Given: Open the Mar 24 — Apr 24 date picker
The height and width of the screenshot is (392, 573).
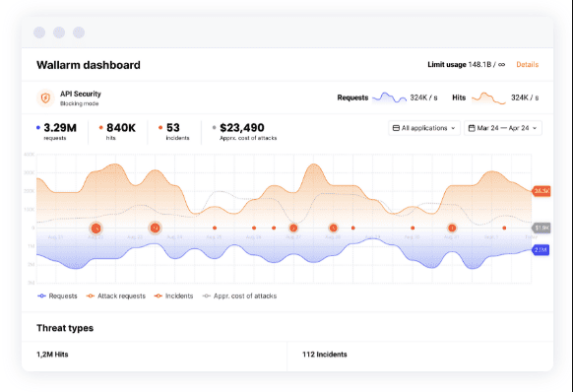Looking at the screenshot, I should 503,128.
